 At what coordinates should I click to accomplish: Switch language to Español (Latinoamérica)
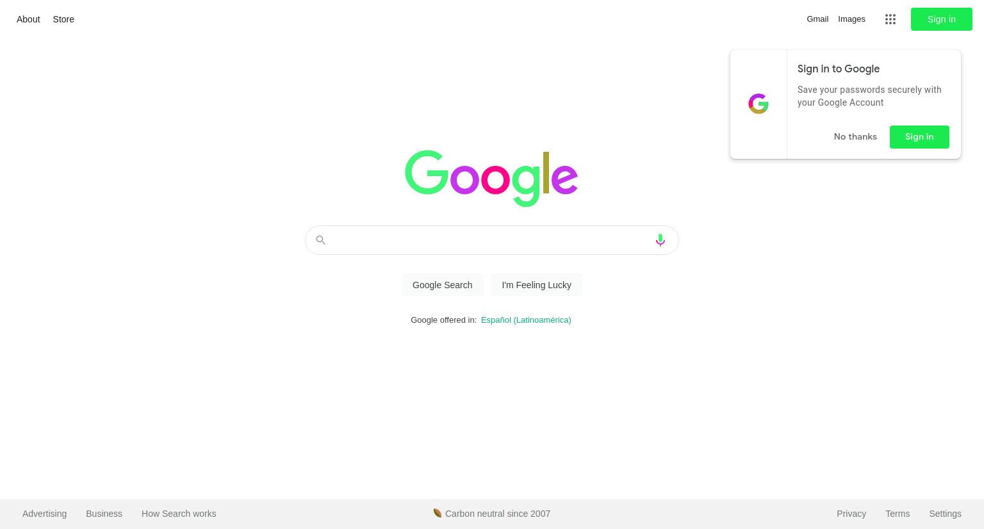coord(526,320)
